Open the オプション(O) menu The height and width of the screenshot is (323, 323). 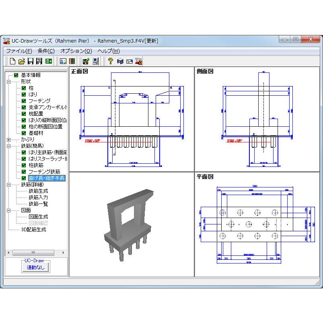coord(76,51)
